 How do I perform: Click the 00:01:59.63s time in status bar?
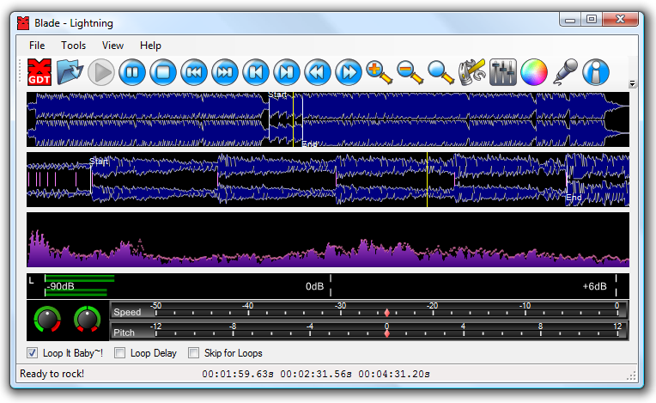pos(238,374)
